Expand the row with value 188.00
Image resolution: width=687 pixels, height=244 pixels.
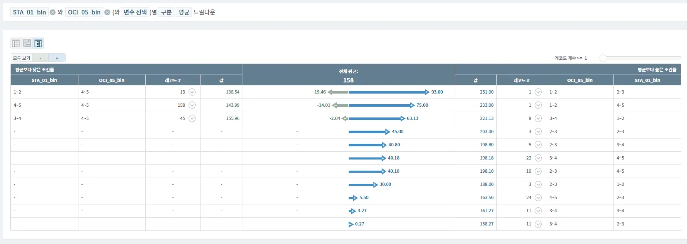click(538, 184)
